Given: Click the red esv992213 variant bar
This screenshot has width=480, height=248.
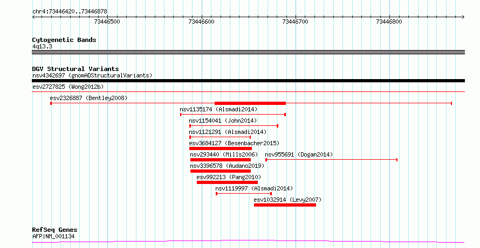Looking at the screenshot, I should coord(227,182).
